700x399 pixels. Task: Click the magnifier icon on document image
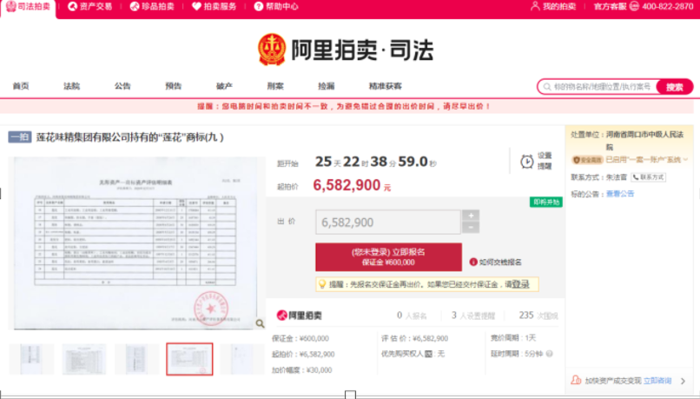point(259,323)
